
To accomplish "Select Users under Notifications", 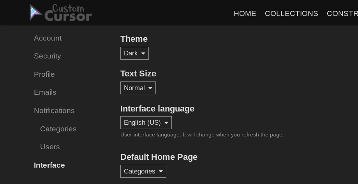I will click(x=50, y=147).
